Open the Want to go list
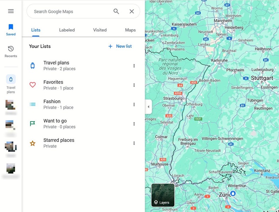The width and height of the screenshot is (279, 212). [83, 124]
